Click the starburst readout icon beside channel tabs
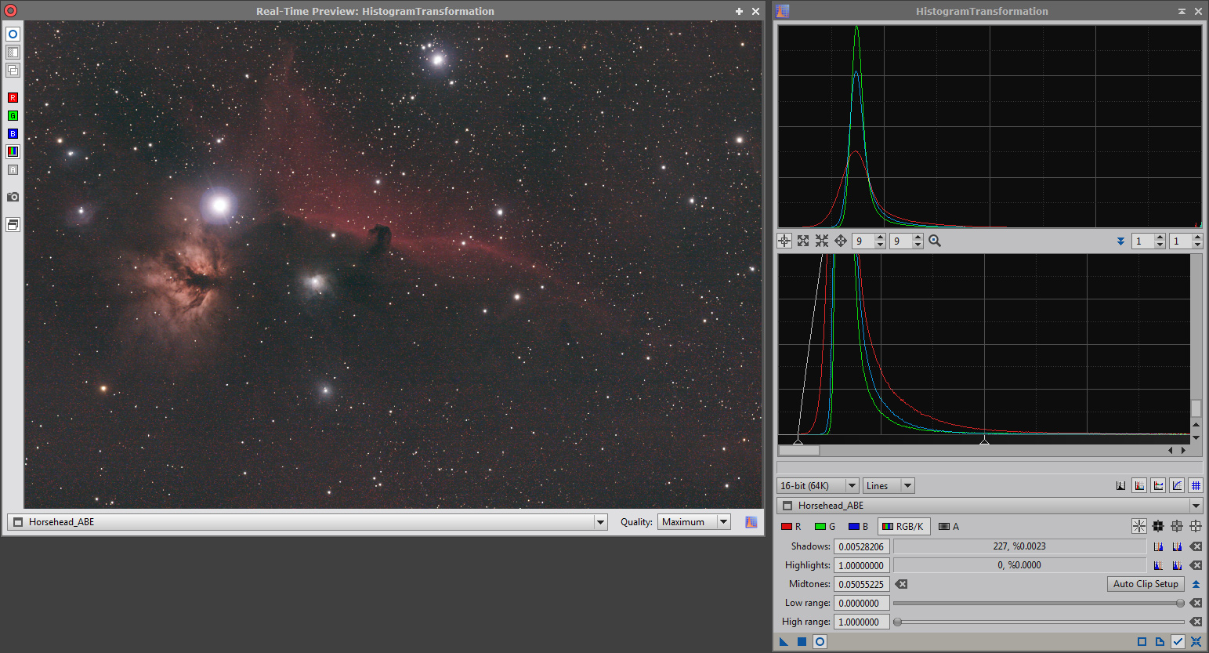 [x=1139, y=526]
